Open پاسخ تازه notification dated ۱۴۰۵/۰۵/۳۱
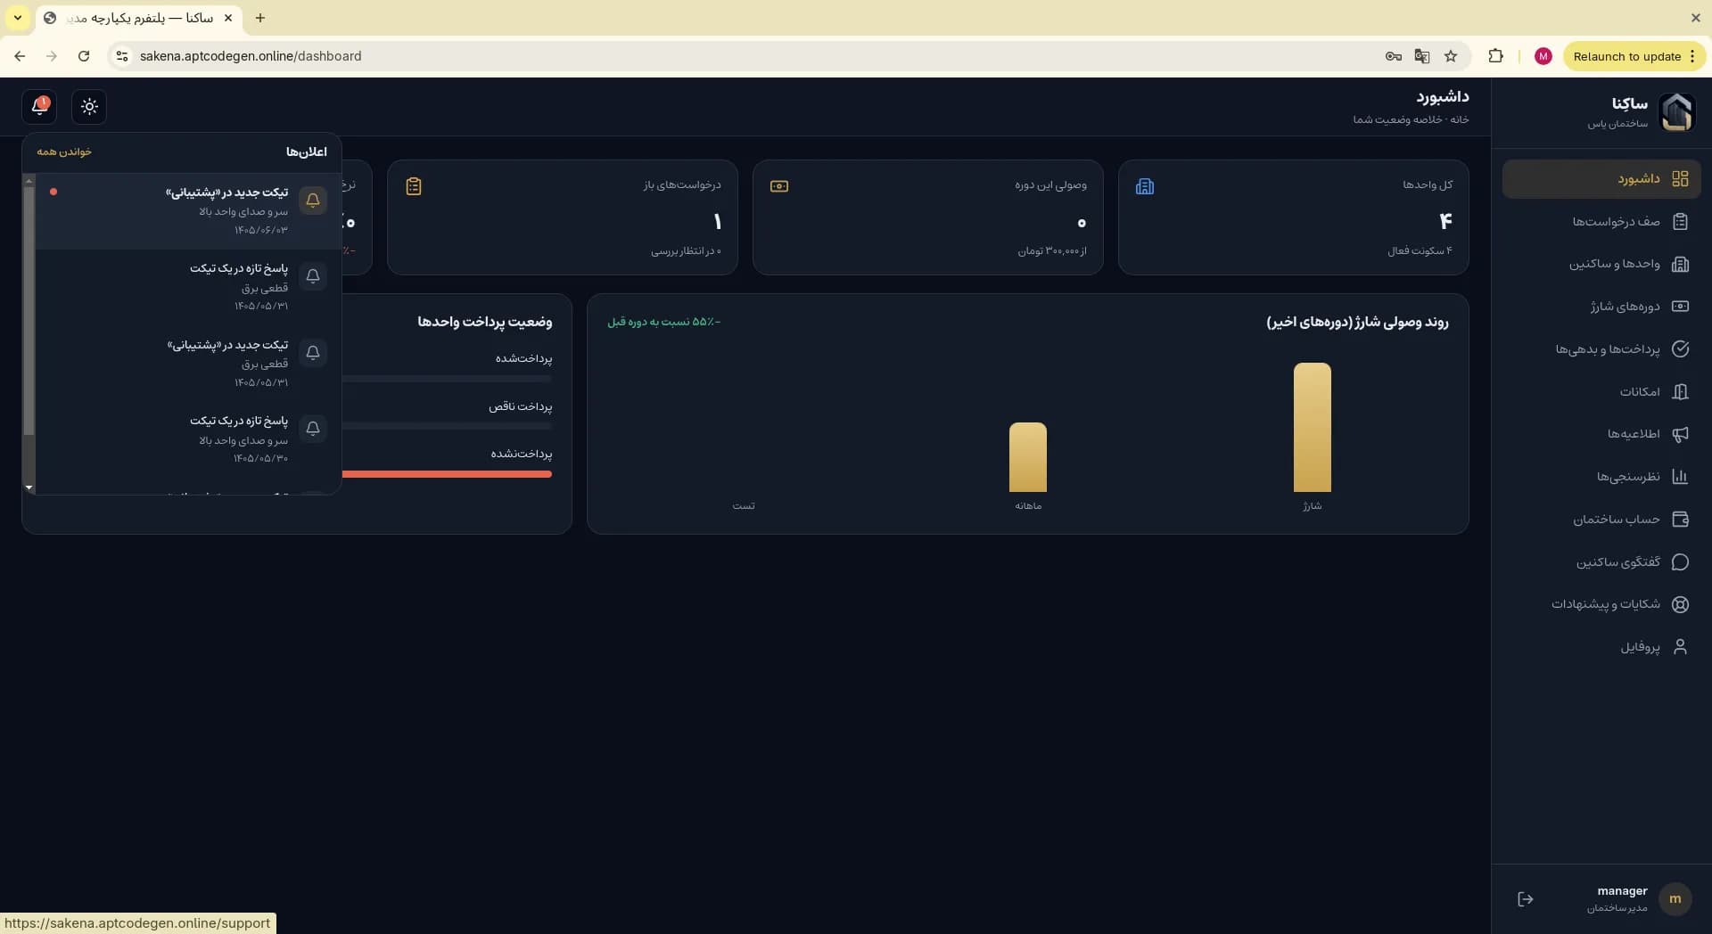Screen dimensions: 1712x934 (188, 287)
